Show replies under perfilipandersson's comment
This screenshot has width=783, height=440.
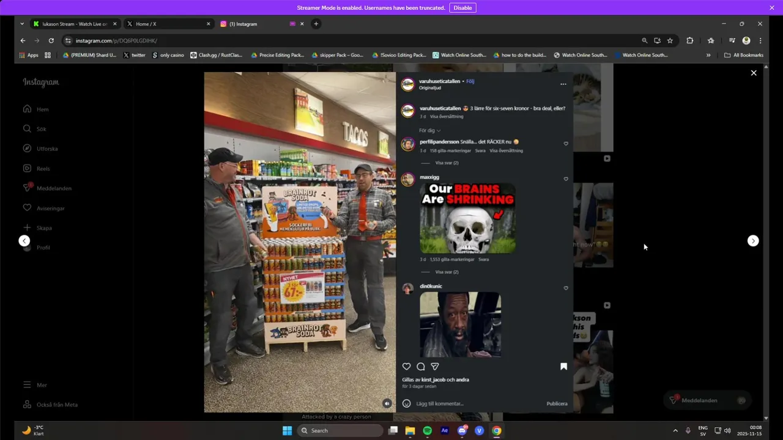click(447, 163)
